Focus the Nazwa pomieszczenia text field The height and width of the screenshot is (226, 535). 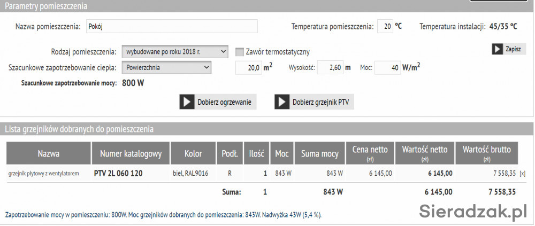pyautogui.click(x=171, y=26)
